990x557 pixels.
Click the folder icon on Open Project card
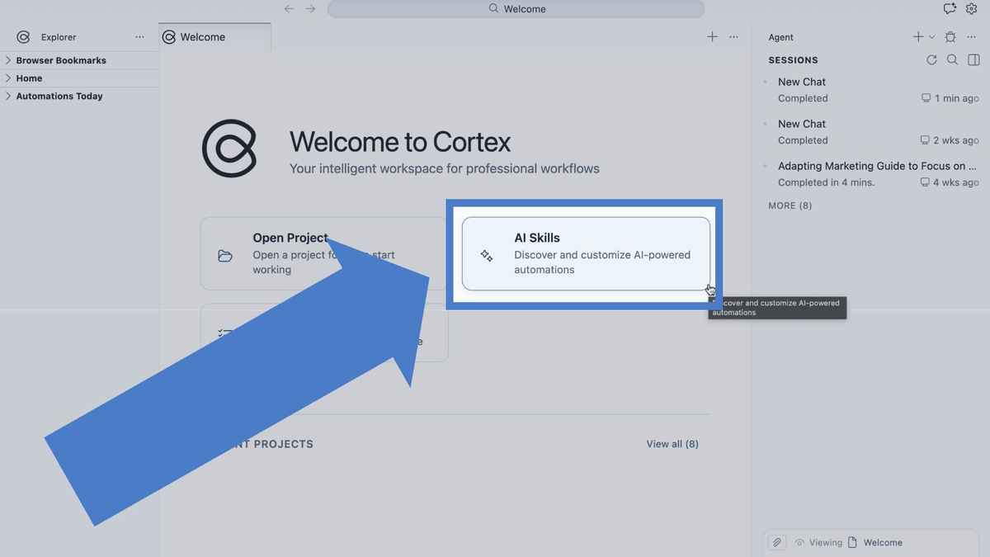(225, 256)
